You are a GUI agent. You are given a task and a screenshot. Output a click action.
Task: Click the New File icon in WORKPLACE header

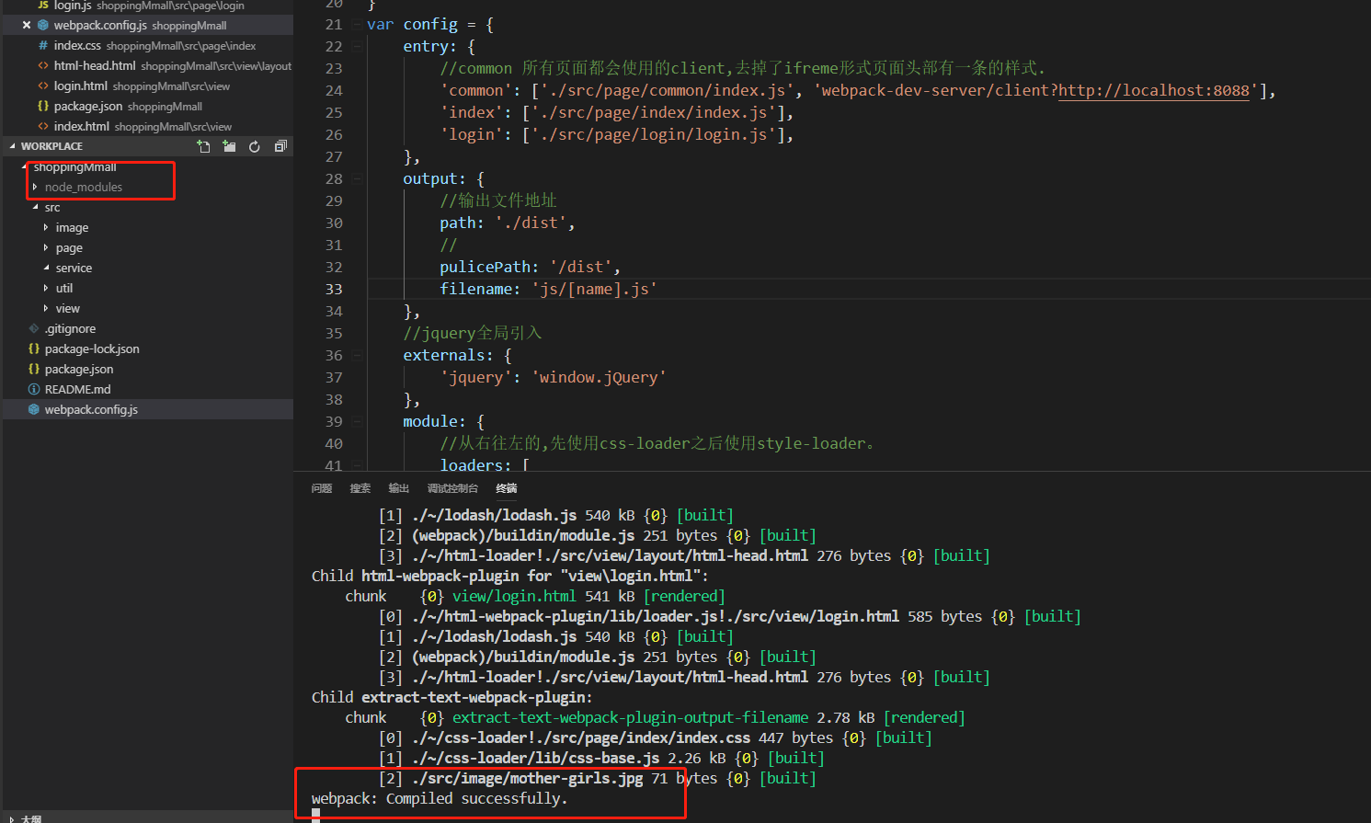click(x=203, y=146)
